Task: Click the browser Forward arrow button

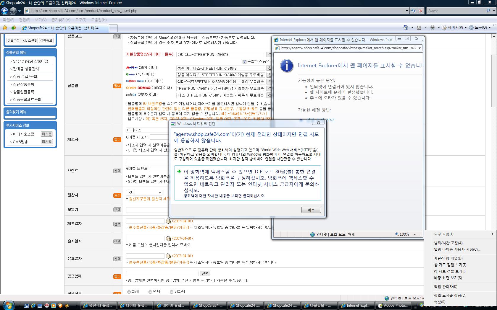Action: [13, 11]
